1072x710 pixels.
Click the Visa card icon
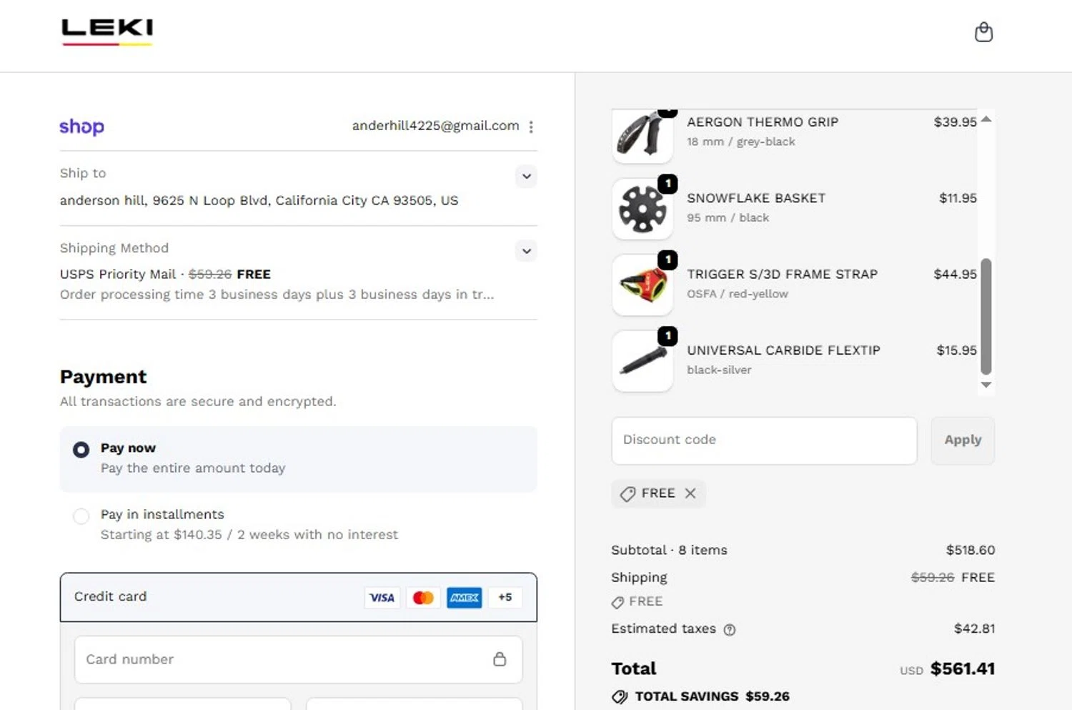pyautogui.click(x=382, y=598)
